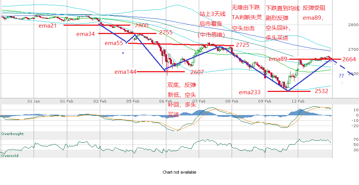Click the Oversold indicator label

point(10,155)
